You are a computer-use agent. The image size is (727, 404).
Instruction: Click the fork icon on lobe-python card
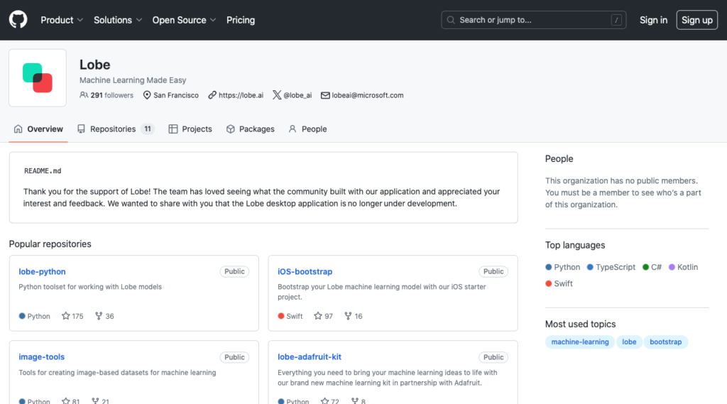[x=98, y=316]
